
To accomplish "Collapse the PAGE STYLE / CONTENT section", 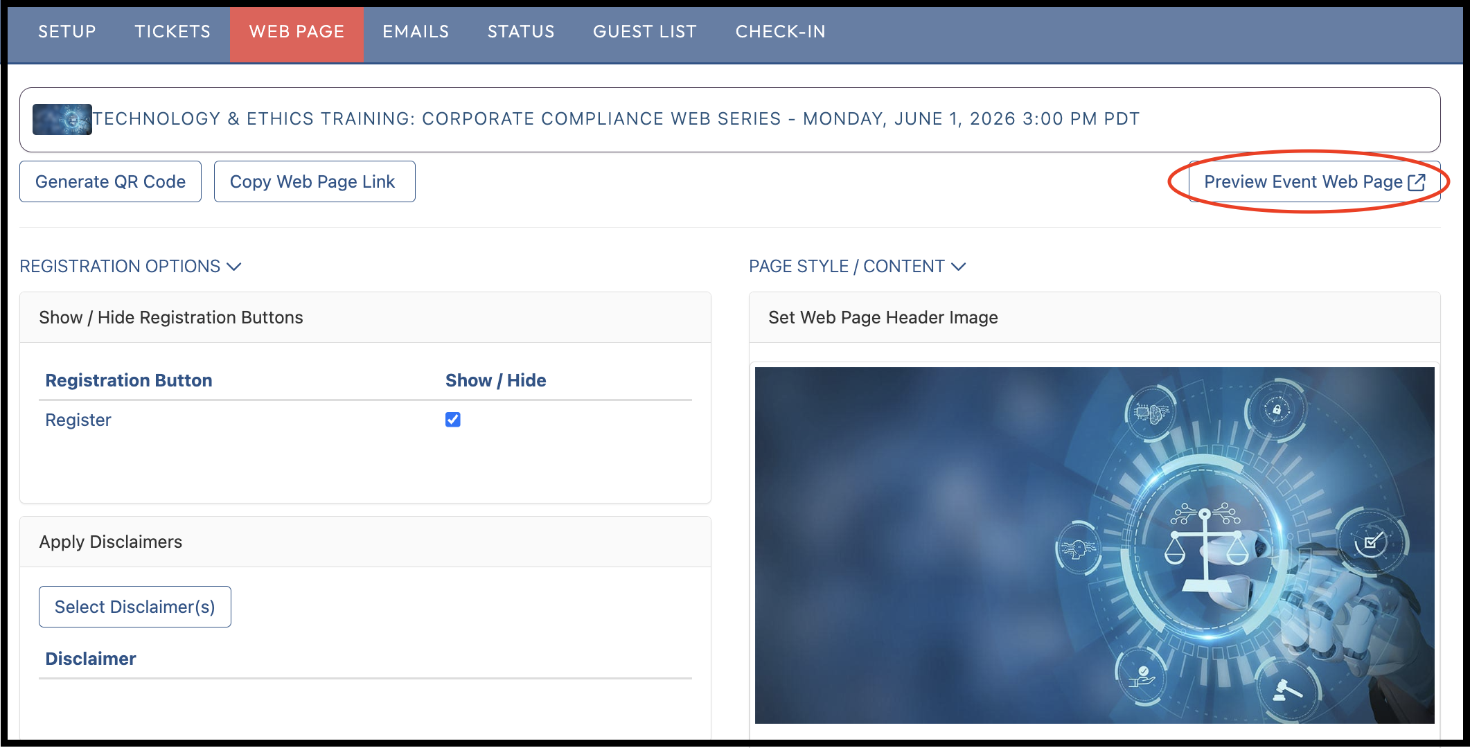I will [x=858, y=267].
